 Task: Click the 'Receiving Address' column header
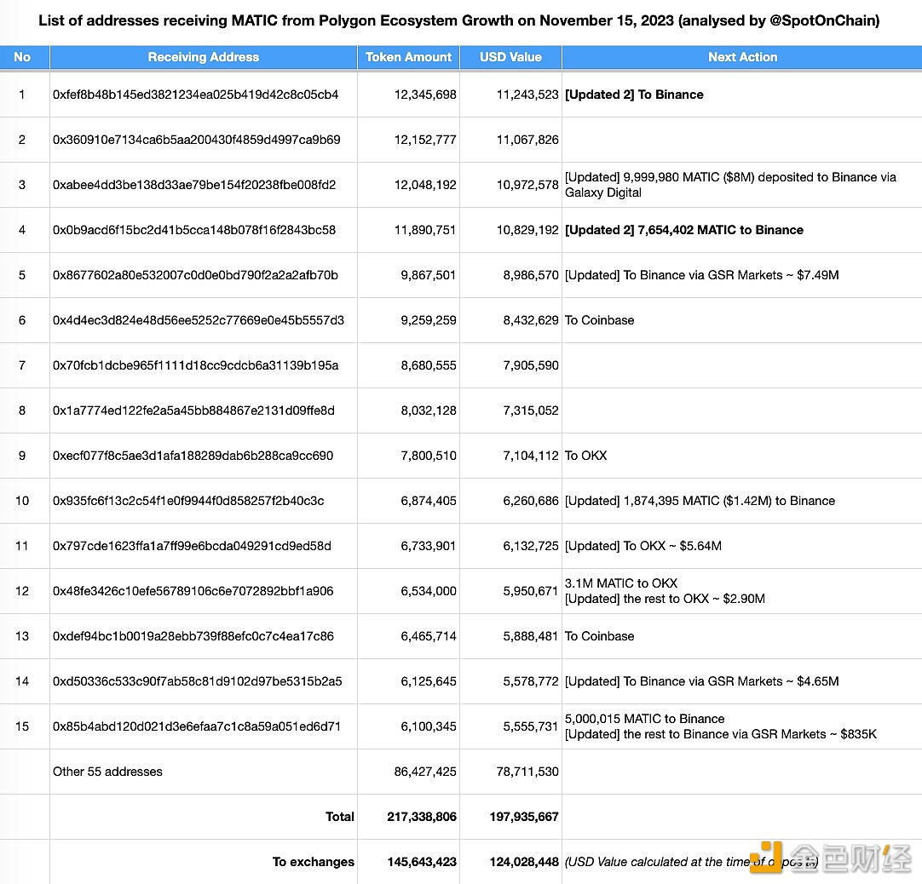click(x=204, y=57)
